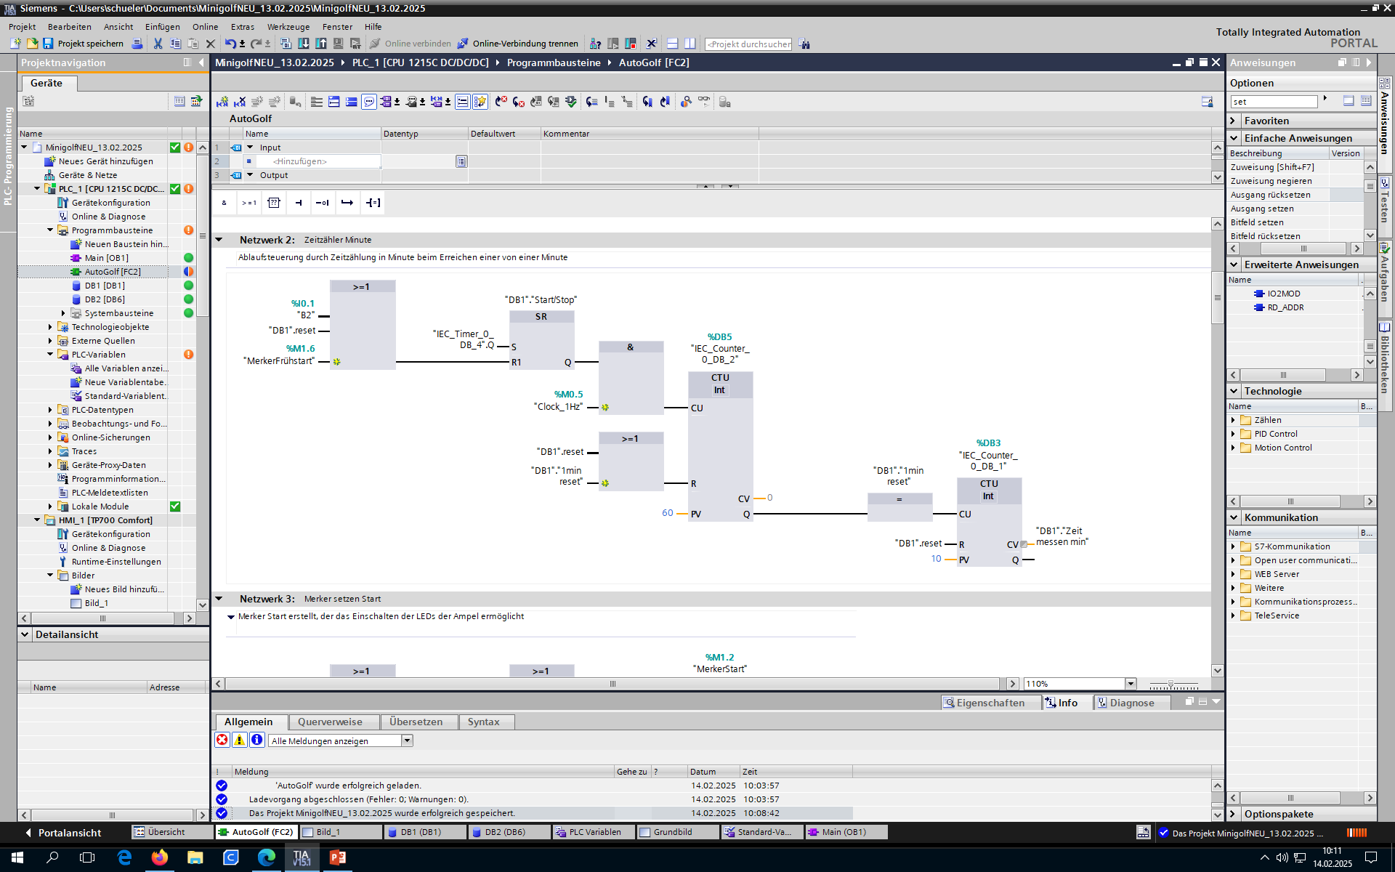1395x872 pixels.
Task: Open the Alle Meldungen anzeigen dropdown
Action: 407,740
